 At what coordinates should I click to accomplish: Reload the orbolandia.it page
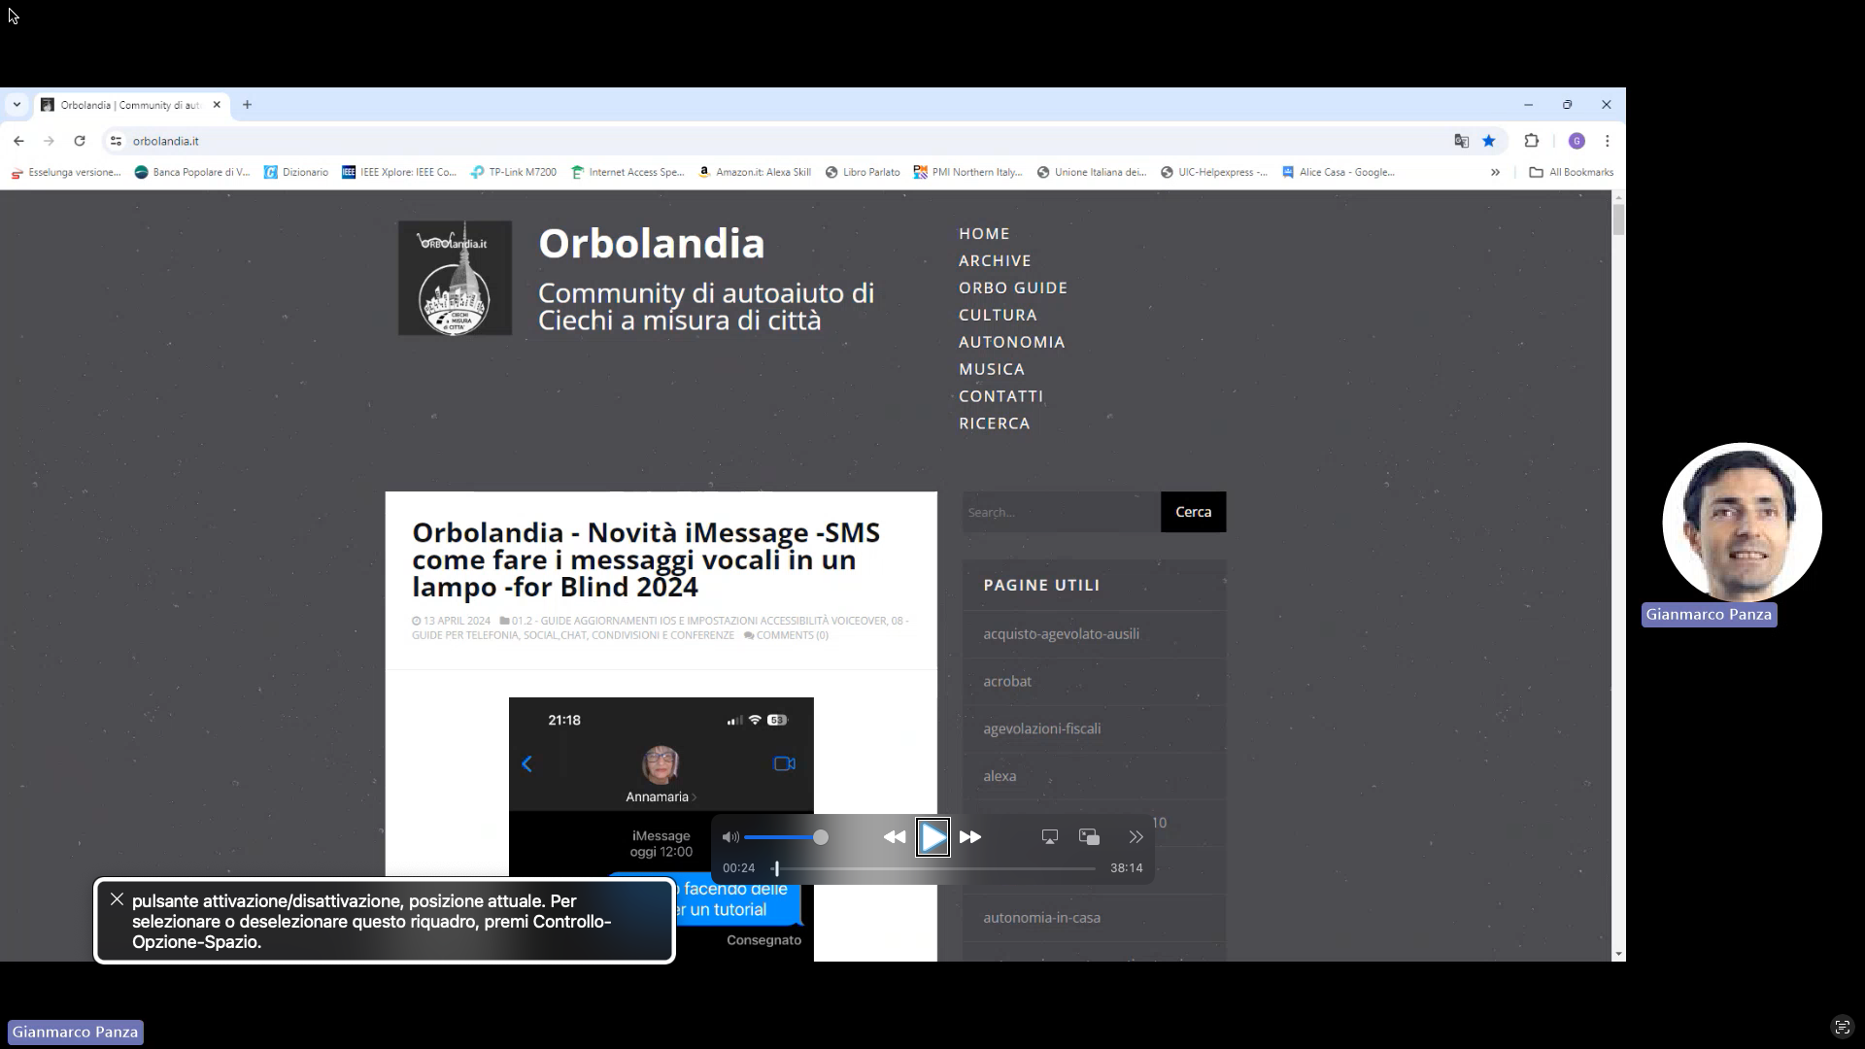(x=80, y=141)
